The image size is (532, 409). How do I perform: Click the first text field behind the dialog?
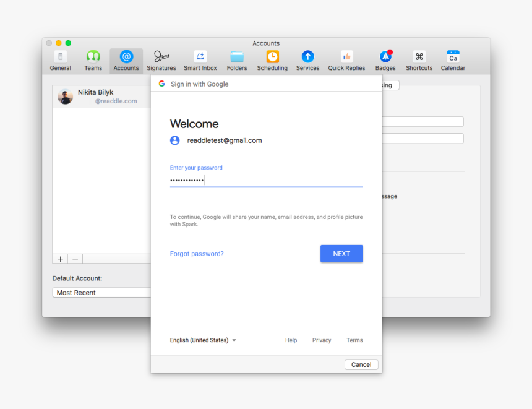[x=423, y=121]
